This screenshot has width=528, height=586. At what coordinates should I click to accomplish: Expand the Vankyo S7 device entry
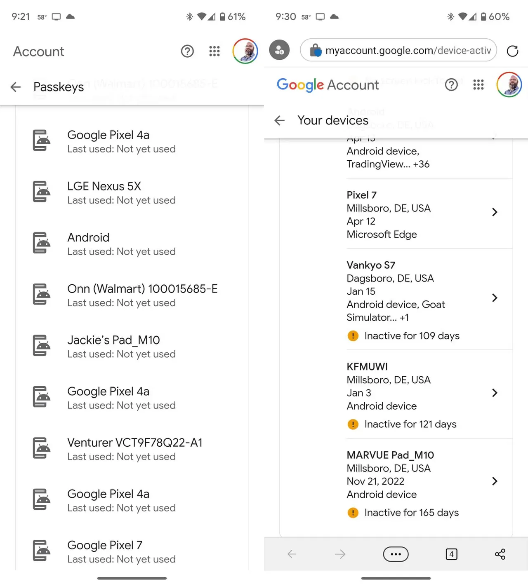[495, 298]
